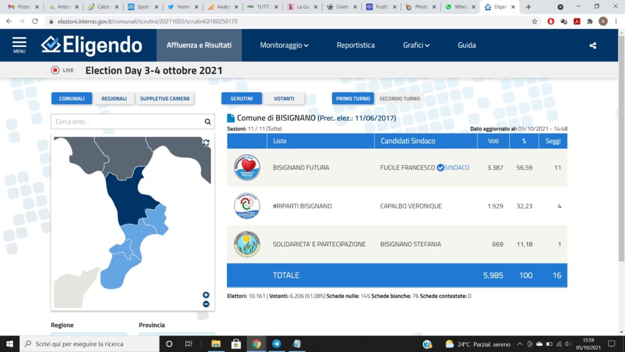Open the Reportistica menu item
Screen dimensions: 625x352
[356, 45]
